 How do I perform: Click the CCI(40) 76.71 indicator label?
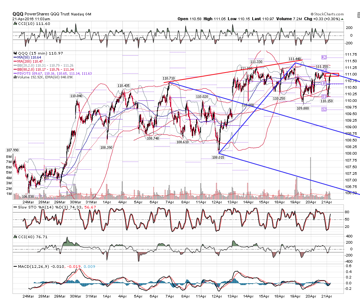[33, 237]
